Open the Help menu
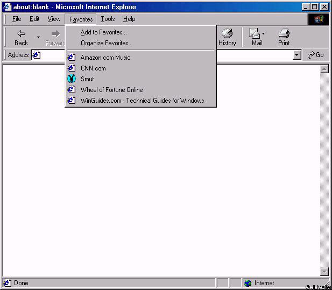332x290 pixels. pyautogui.click(x=129, y=19)
